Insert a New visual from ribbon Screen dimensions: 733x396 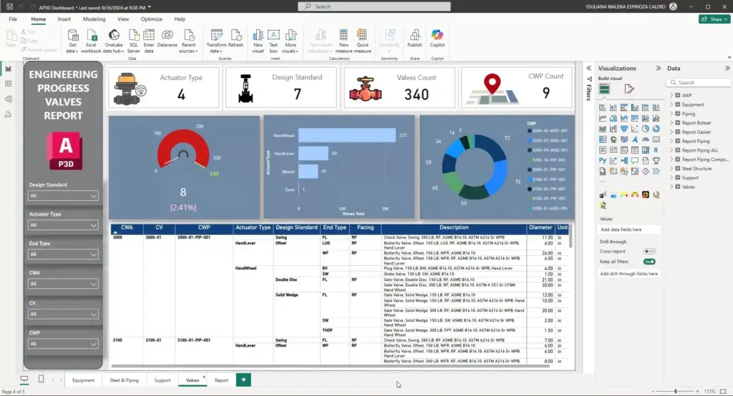pyautogui.click(x=258, y=41)
